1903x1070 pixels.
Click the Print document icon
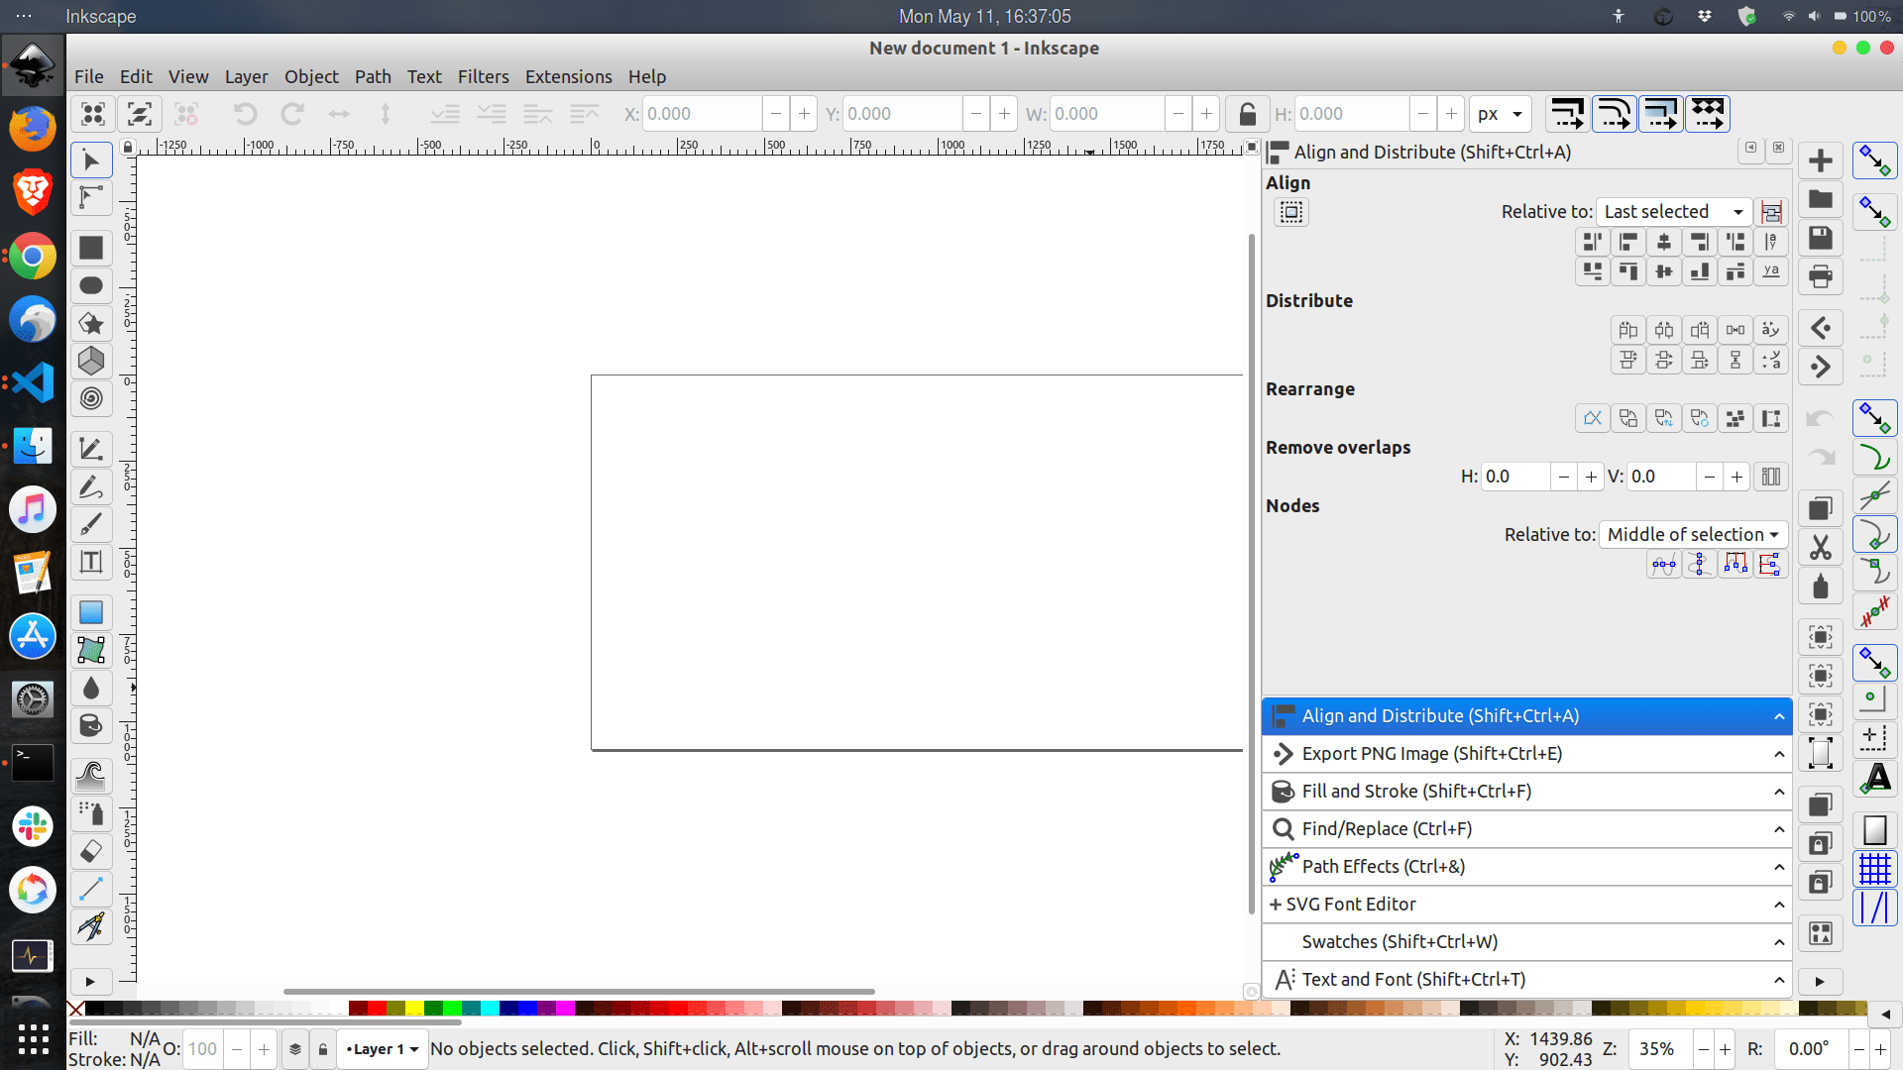(x=1820, y=276)
